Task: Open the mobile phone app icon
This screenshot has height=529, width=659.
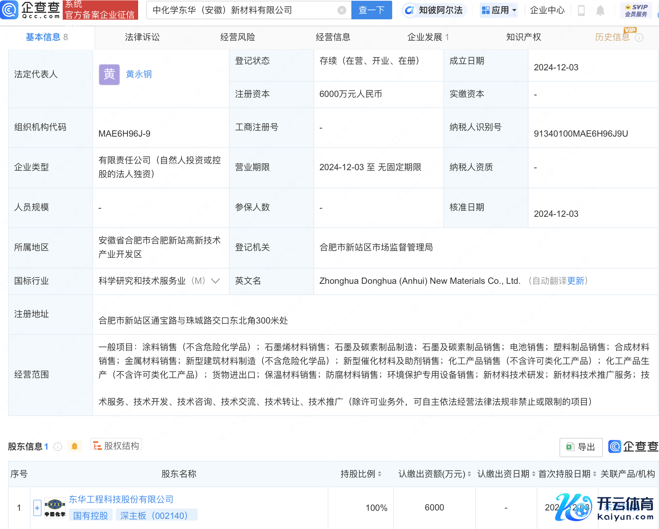Action: click(x=581, y=11)
